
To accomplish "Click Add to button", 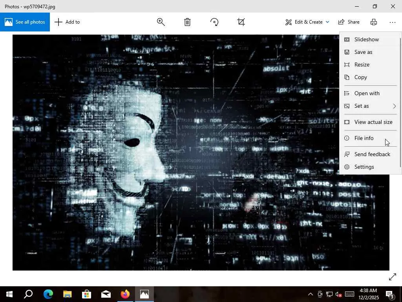I will point(67,22).
